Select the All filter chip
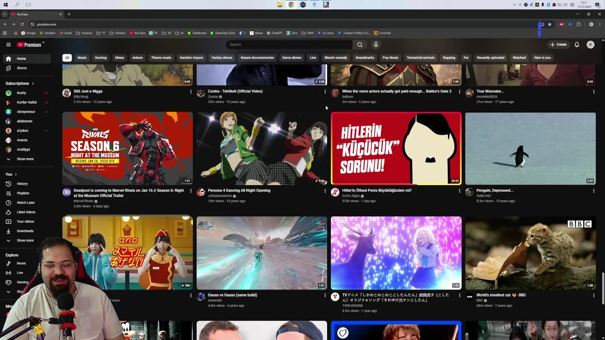Viewport: 605px width, 340px height. (67, 58)
